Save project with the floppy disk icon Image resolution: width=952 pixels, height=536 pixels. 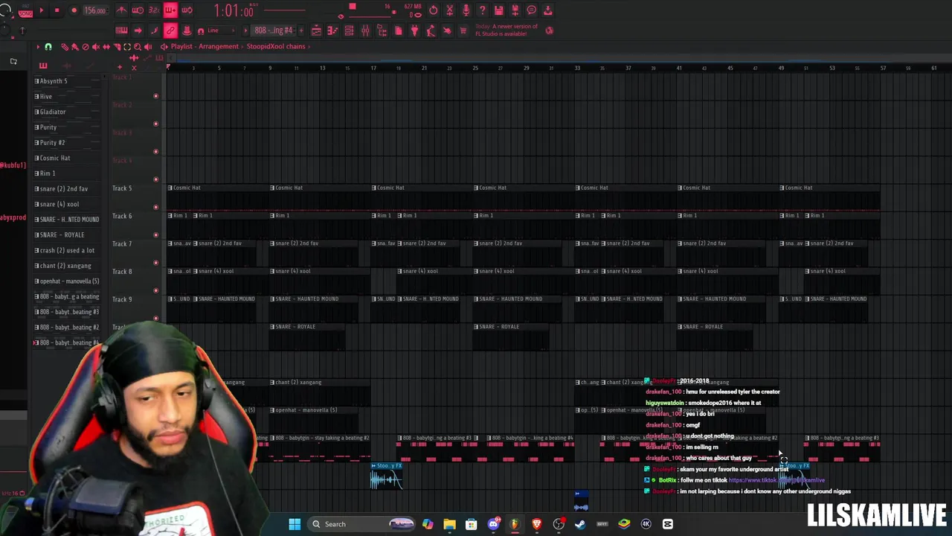499,10
